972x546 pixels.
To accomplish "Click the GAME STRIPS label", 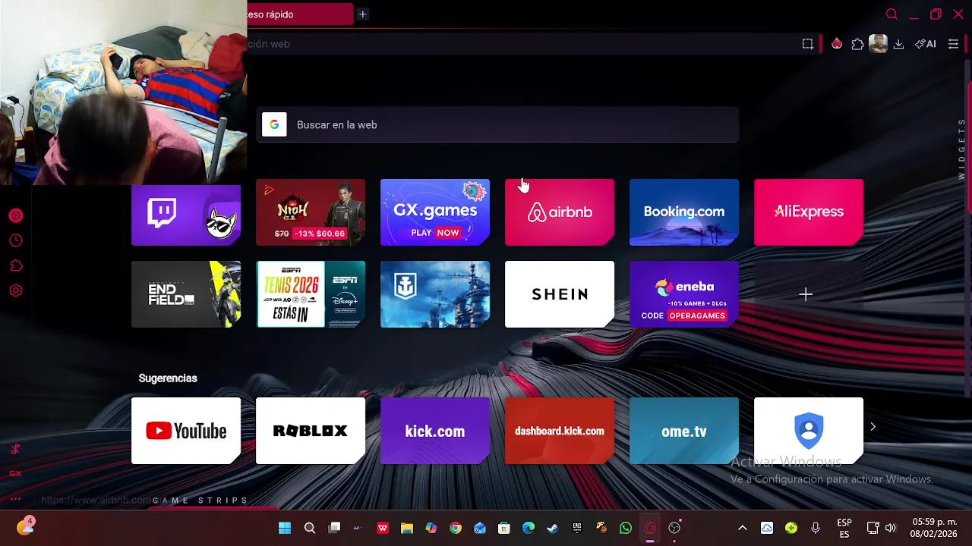I will (x=200, y=500).
